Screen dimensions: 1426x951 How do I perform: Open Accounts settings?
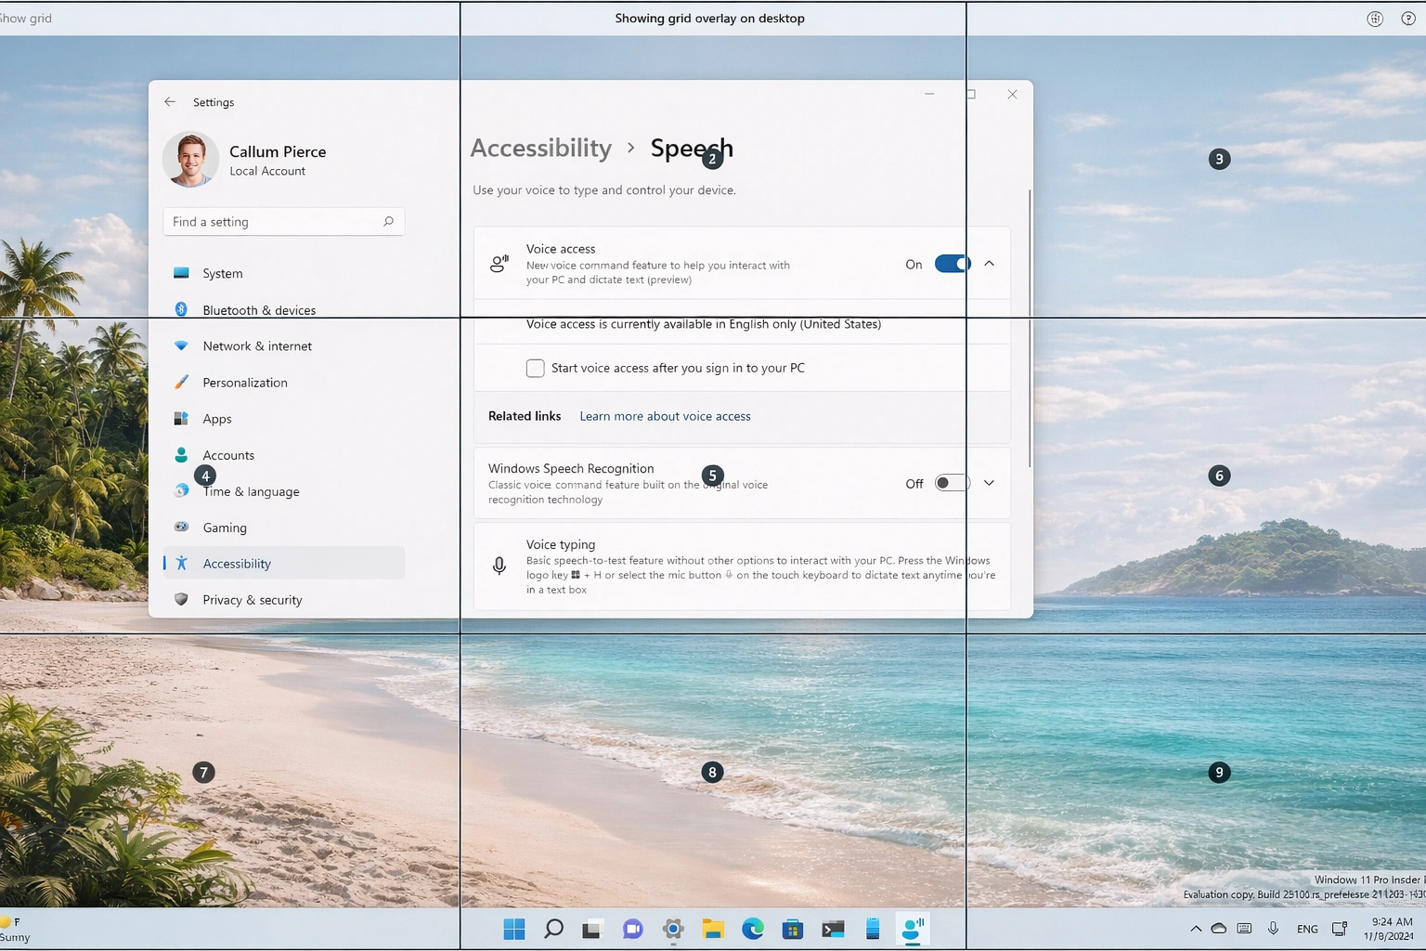(x=228, y=454)
